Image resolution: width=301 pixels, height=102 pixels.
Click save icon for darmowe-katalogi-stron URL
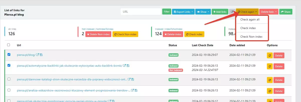[132, 79]
